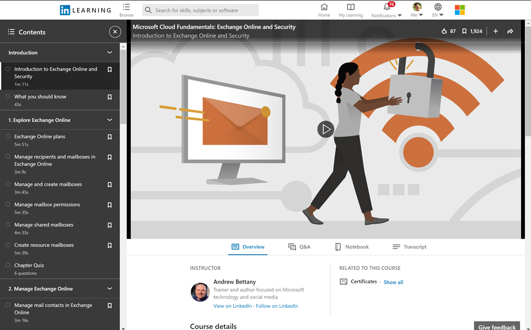531x330 pixels.
Task: Click the plus icon to add course
Action: pos(495,32)
